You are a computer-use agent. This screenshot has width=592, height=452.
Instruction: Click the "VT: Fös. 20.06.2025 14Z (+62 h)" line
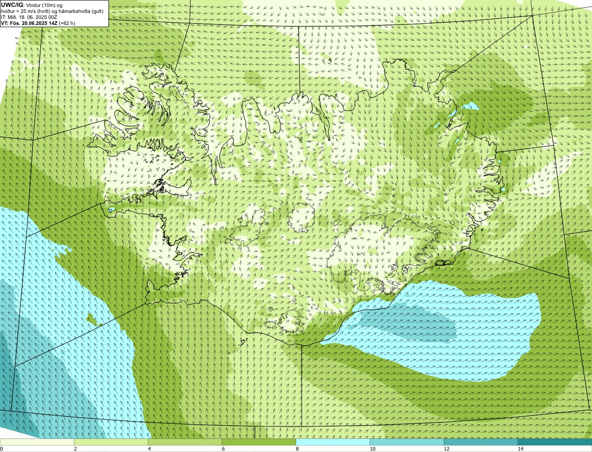coord(38,23)
